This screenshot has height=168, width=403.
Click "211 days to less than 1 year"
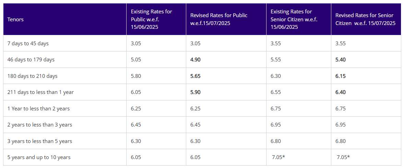coord(40,92)
